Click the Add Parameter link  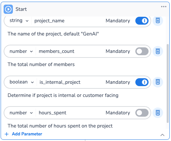[27, 134]
